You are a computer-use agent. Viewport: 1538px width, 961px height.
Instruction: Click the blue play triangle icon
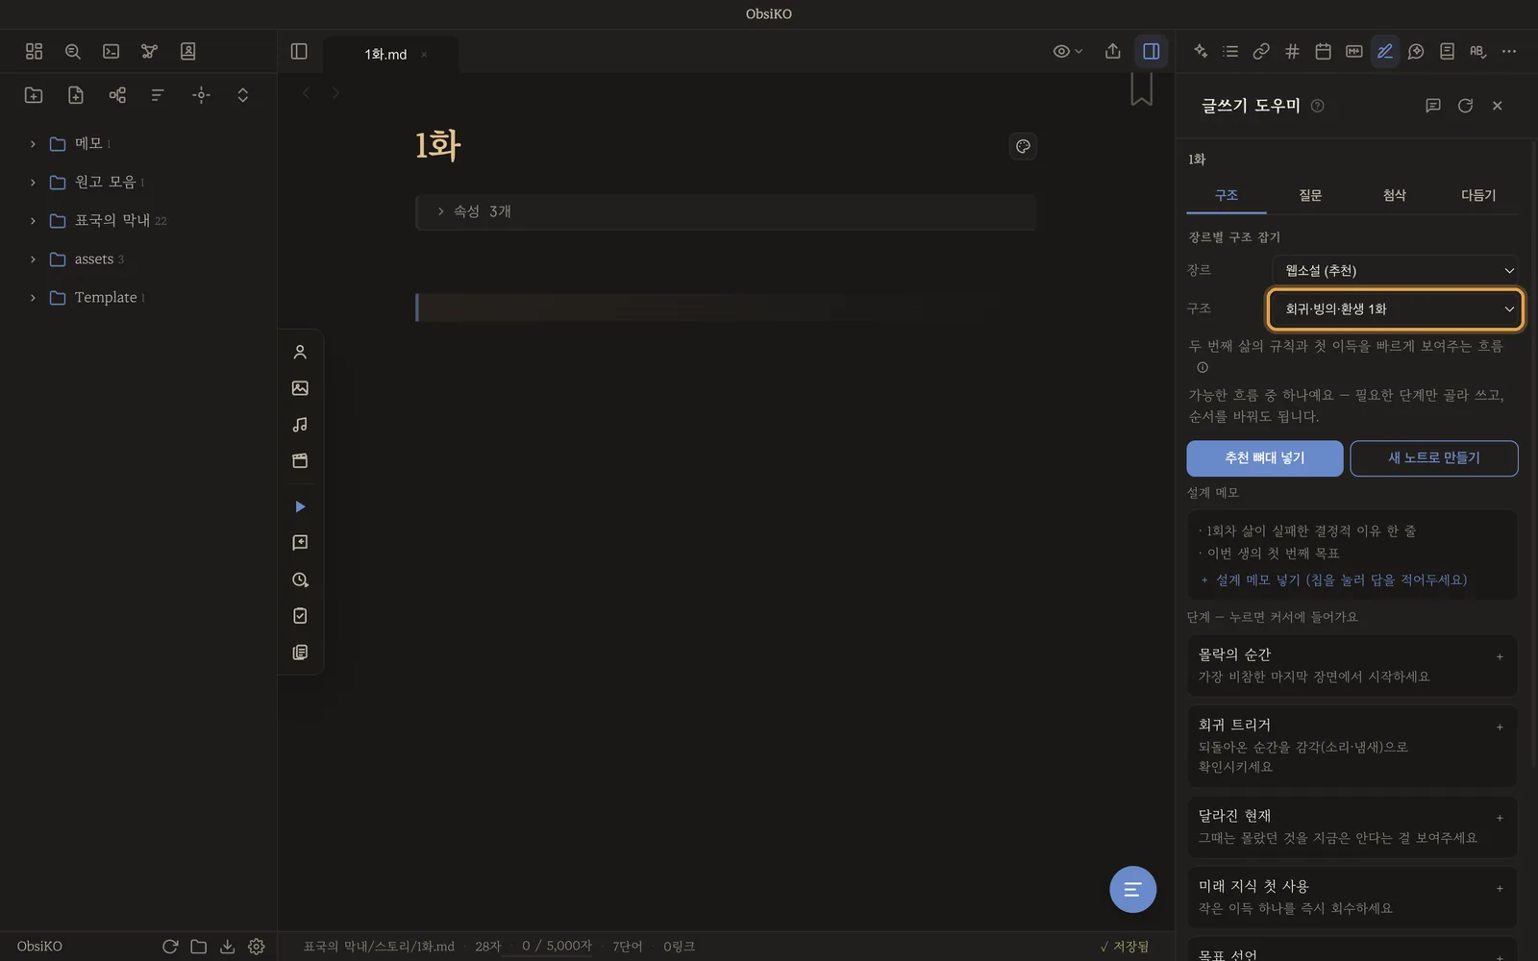pos(300,506)
